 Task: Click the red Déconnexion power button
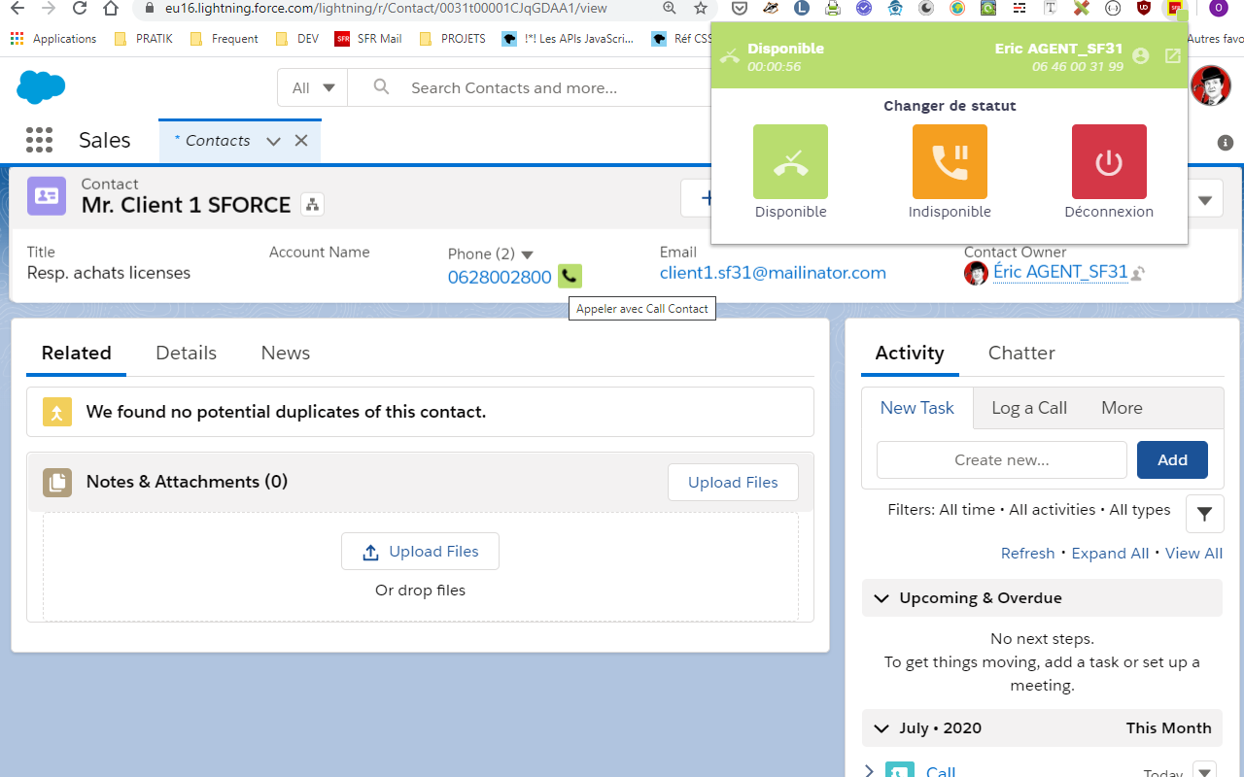pyautogui.click(x=1109, y=162)
